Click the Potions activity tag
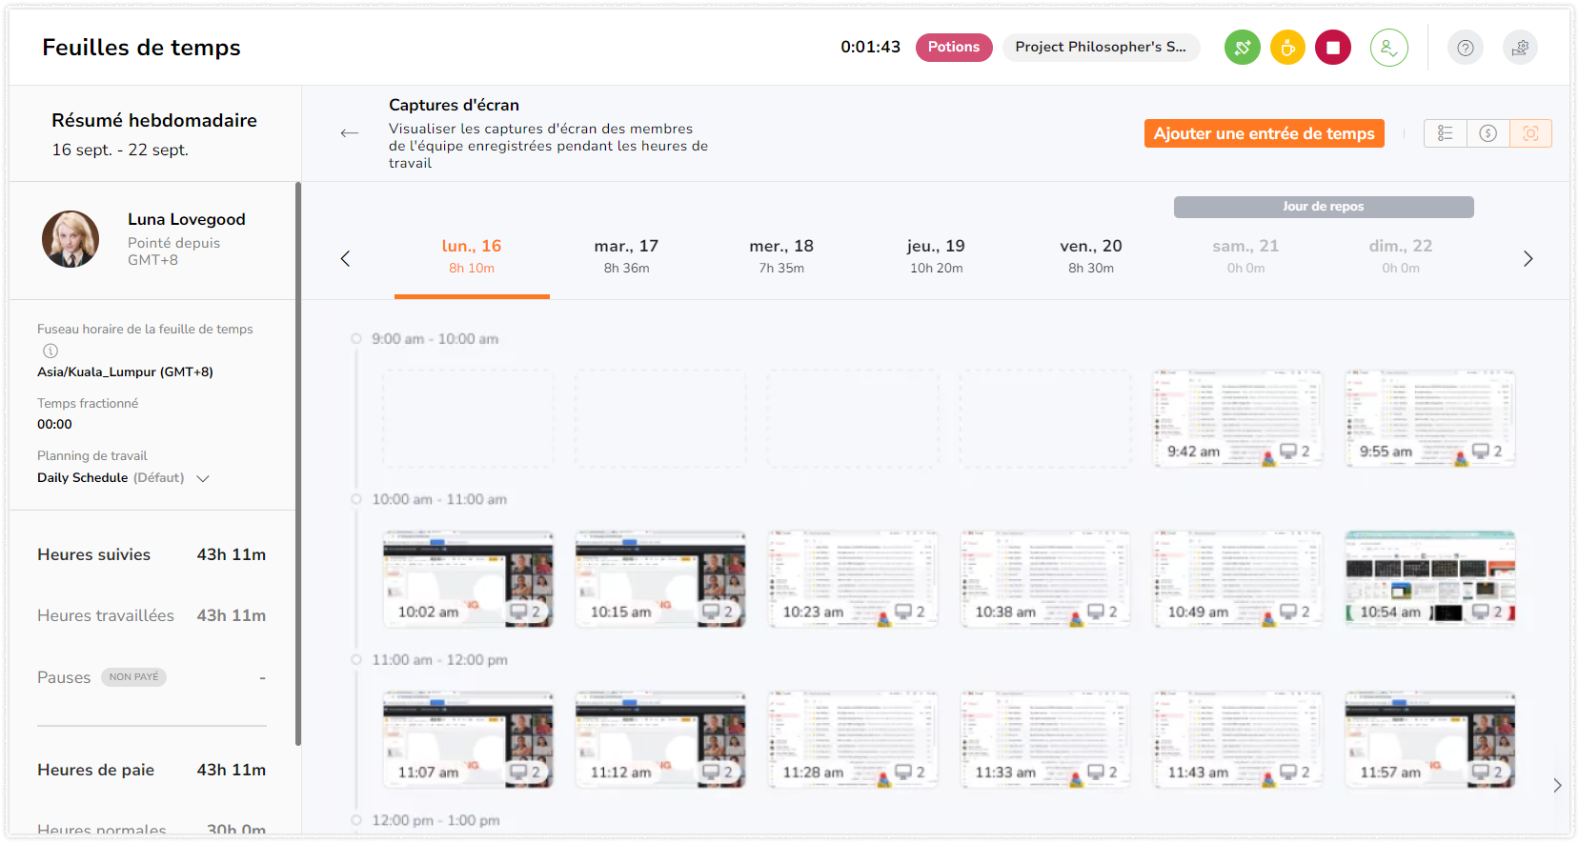 (954, 47)
